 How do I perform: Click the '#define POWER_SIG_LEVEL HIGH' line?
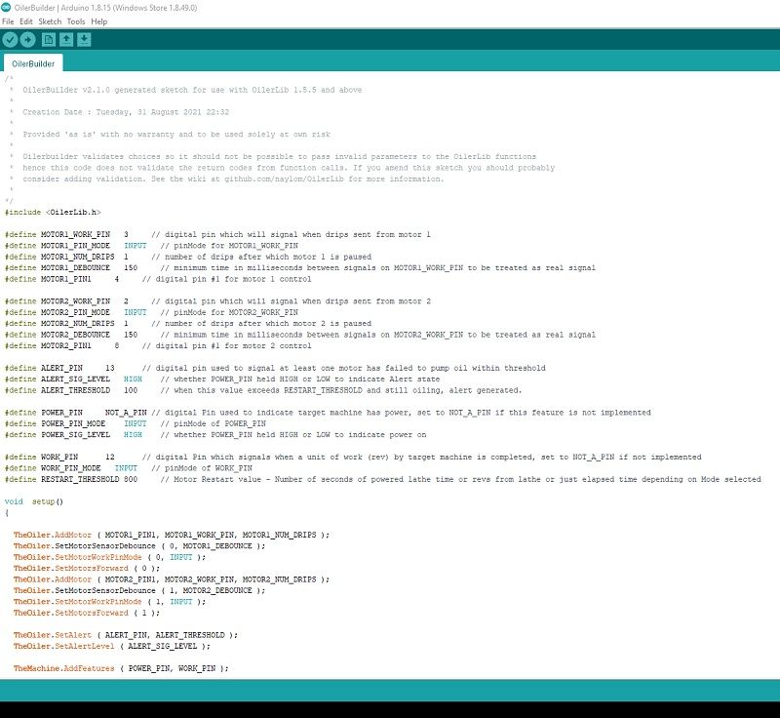coord(215,435)
